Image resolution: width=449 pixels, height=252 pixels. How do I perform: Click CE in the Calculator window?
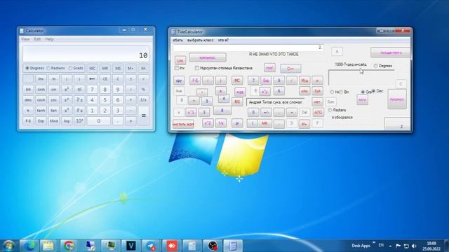[x=105, y=79]
